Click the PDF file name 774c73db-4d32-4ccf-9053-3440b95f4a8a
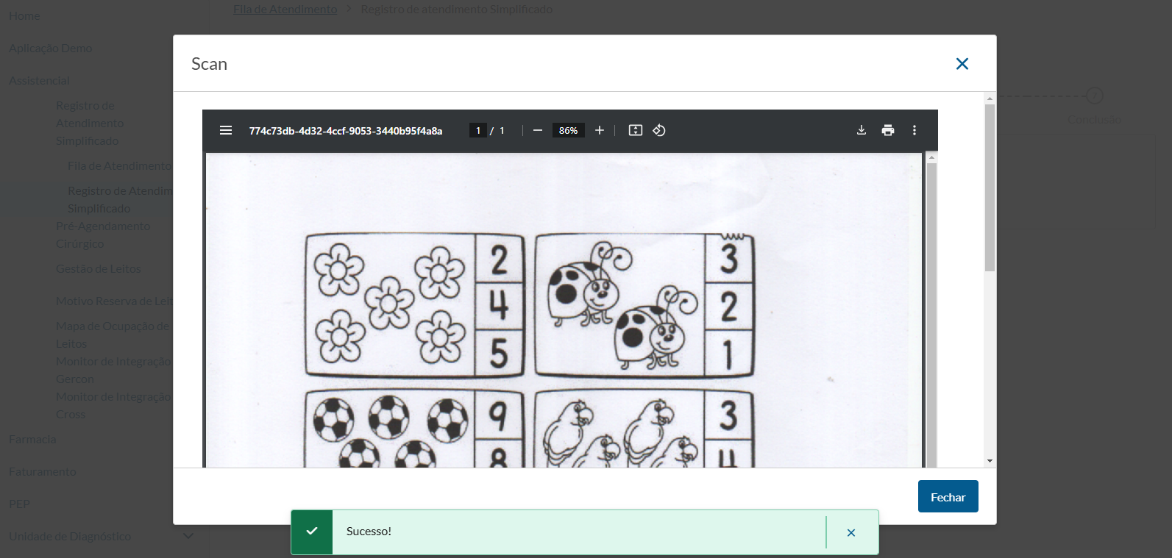This screenshot has height=558, width=1172. tap(346, 130)
